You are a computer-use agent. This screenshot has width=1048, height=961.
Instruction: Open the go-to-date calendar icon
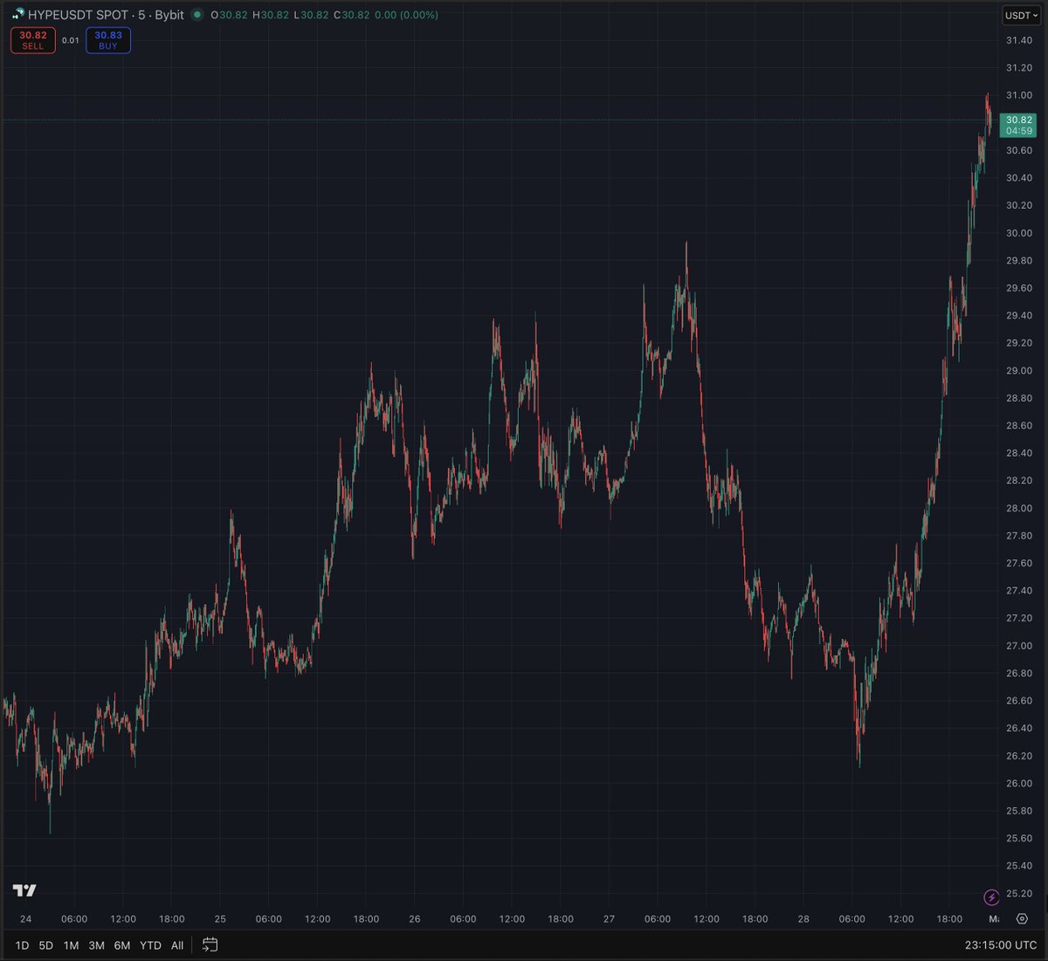210,944
